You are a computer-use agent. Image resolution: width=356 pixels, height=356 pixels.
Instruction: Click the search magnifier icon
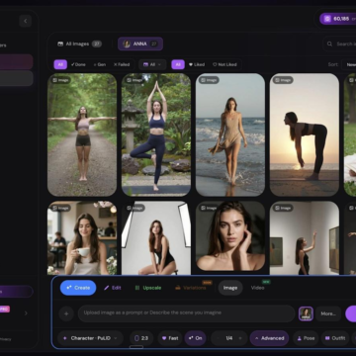click(x=329, y=44)
